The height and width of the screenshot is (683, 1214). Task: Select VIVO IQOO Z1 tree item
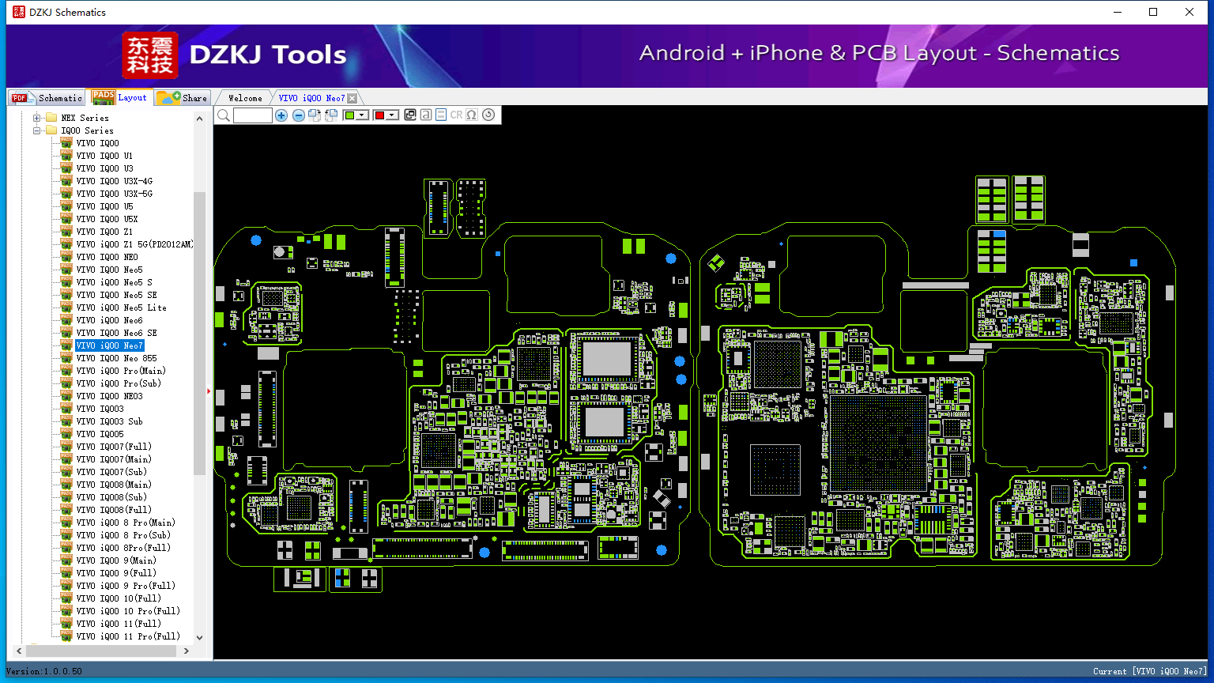tap(104, 232)
